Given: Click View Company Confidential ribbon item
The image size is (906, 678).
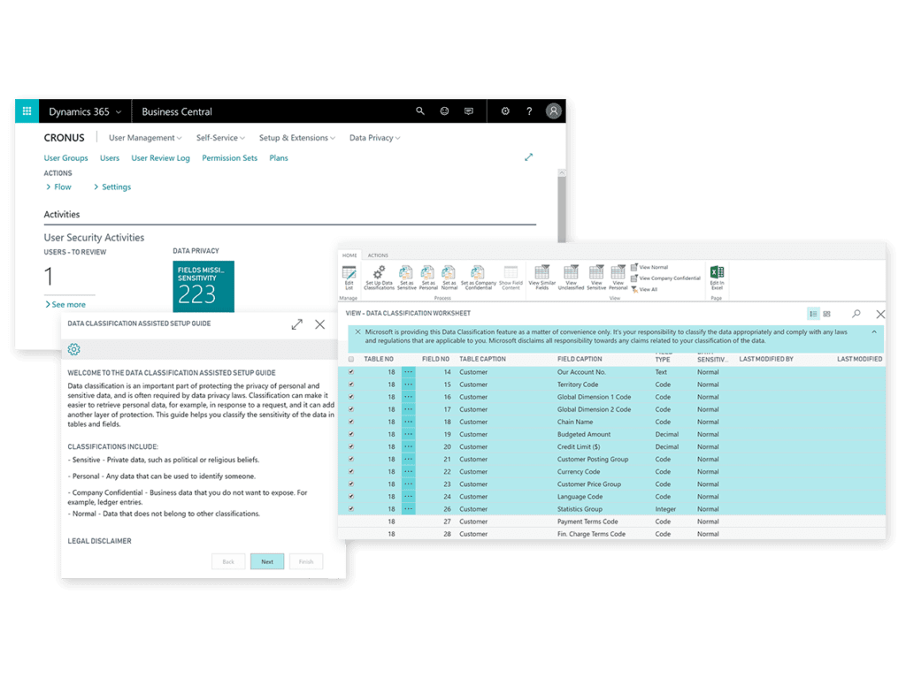Looking at the screenshot, I should (665, 278).
